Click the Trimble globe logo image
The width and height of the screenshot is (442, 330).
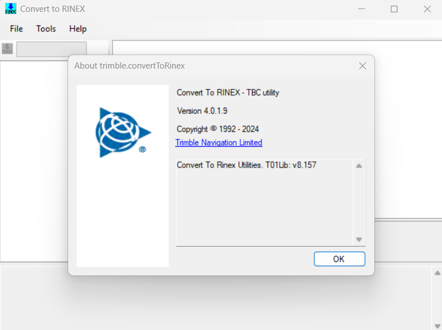click(123, 133)
